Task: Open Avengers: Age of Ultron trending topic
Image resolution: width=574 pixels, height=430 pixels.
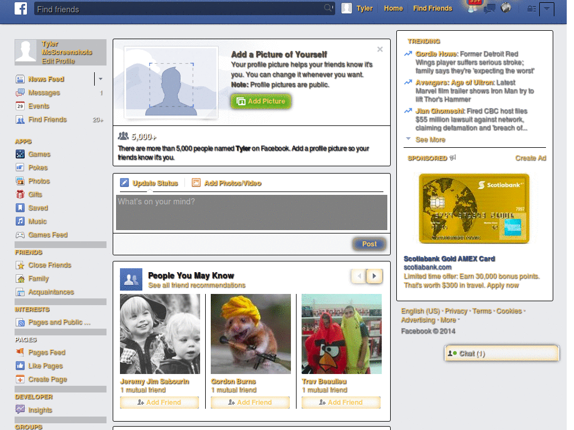Action: [x=455, y=83]
